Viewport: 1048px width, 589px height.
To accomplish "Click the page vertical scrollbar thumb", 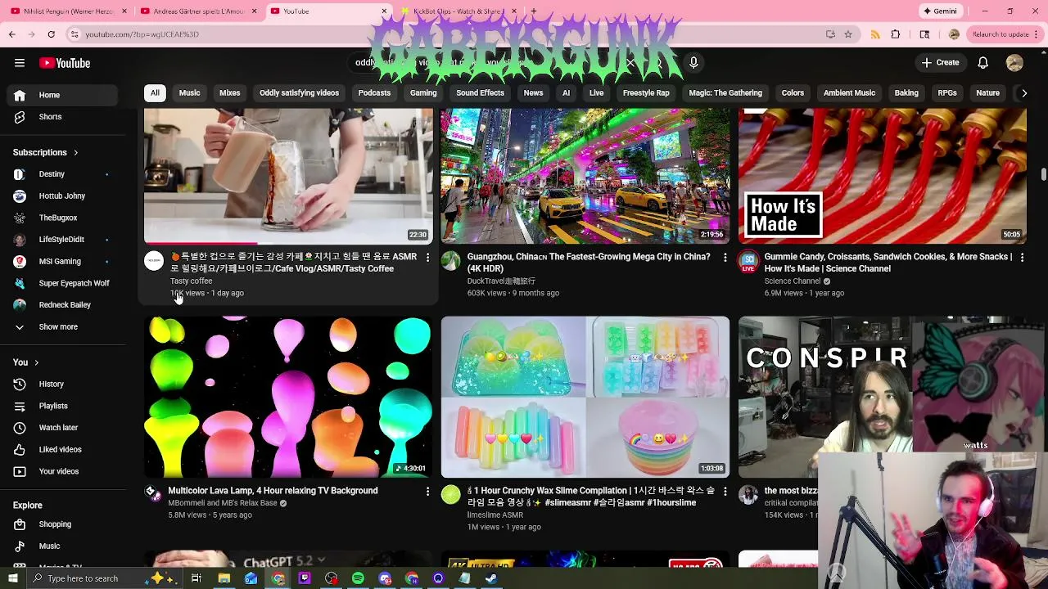I will 1043,174.
